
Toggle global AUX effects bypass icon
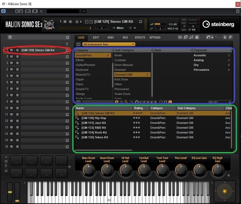[x=186, y=37]
